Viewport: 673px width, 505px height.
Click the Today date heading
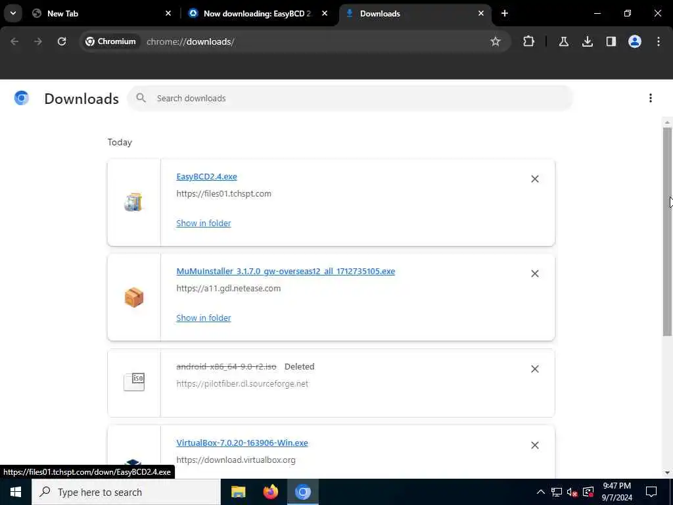(x=120, y=143)
